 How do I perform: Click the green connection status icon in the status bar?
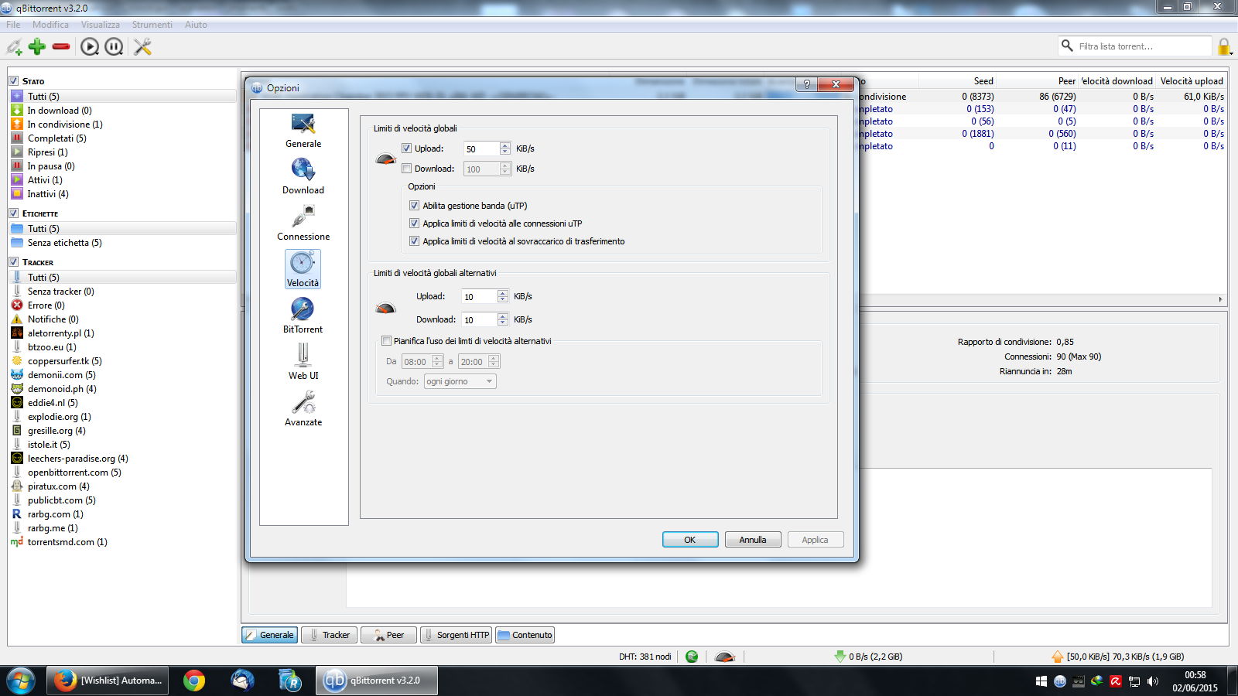pos(692,657)
